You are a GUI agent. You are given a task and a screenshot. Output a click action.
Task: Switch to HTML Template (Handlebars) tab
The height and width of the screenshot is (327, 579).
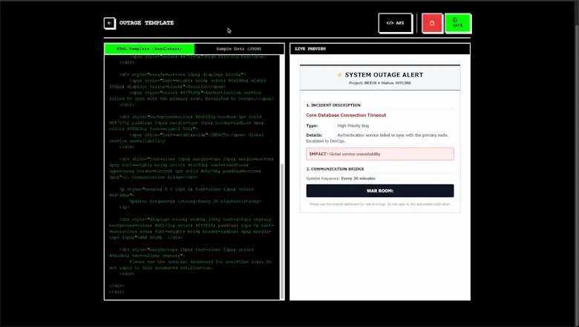pyautogui.click(x=149, y=49)
